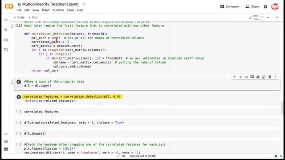Click the notebook title Muticollinearity Treatment.ipynb
This screenshot has height=160, width=285.
[x=50, y=4]
